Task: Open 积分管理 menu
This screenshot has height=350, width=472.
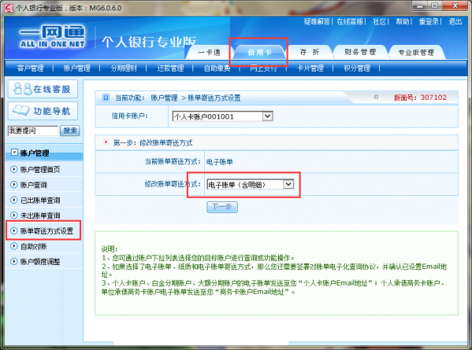Action: pyautogui.click(x=357, y=68)
